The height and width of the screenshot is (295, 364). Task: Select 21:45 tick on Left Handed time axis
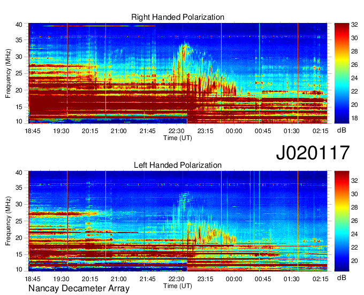pyautogui.click(x=148, y=279)
